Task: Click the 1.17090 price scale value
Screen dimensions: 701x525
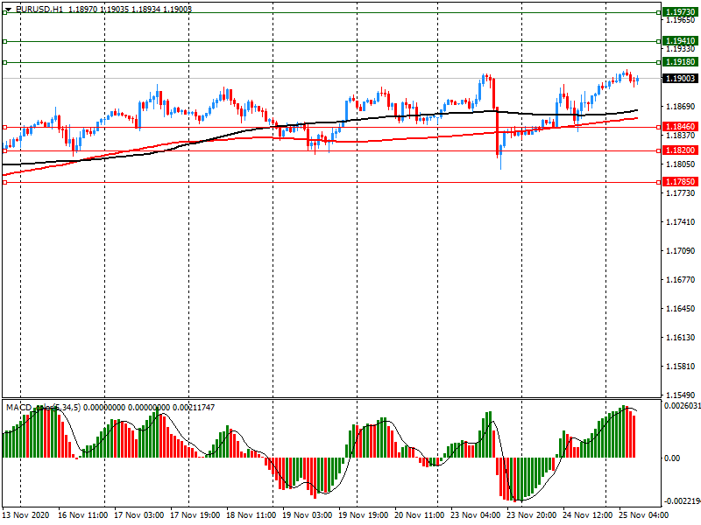Action: coord(681,251)
